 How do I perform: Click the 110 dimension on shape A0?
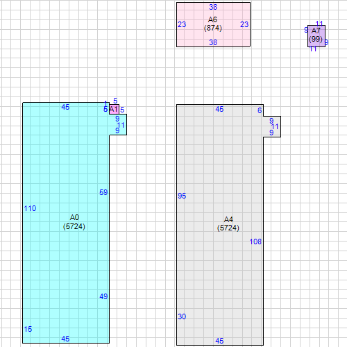coord(30,208)
